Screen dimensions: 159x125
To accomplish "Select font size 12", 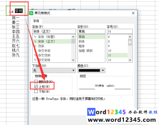I will (117, 60).
